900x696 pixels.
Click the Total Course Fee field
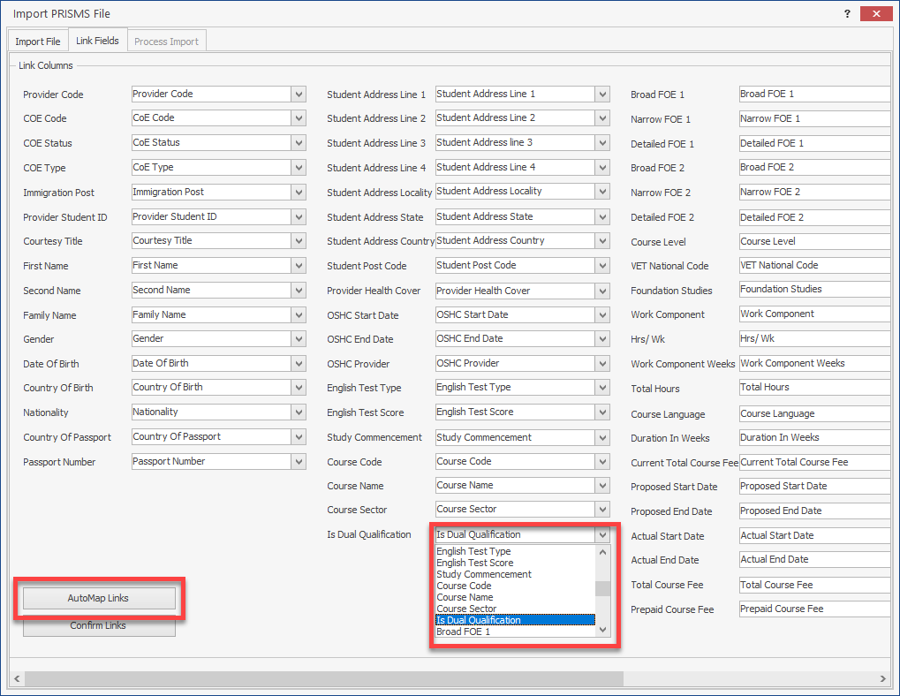[813, 585]
